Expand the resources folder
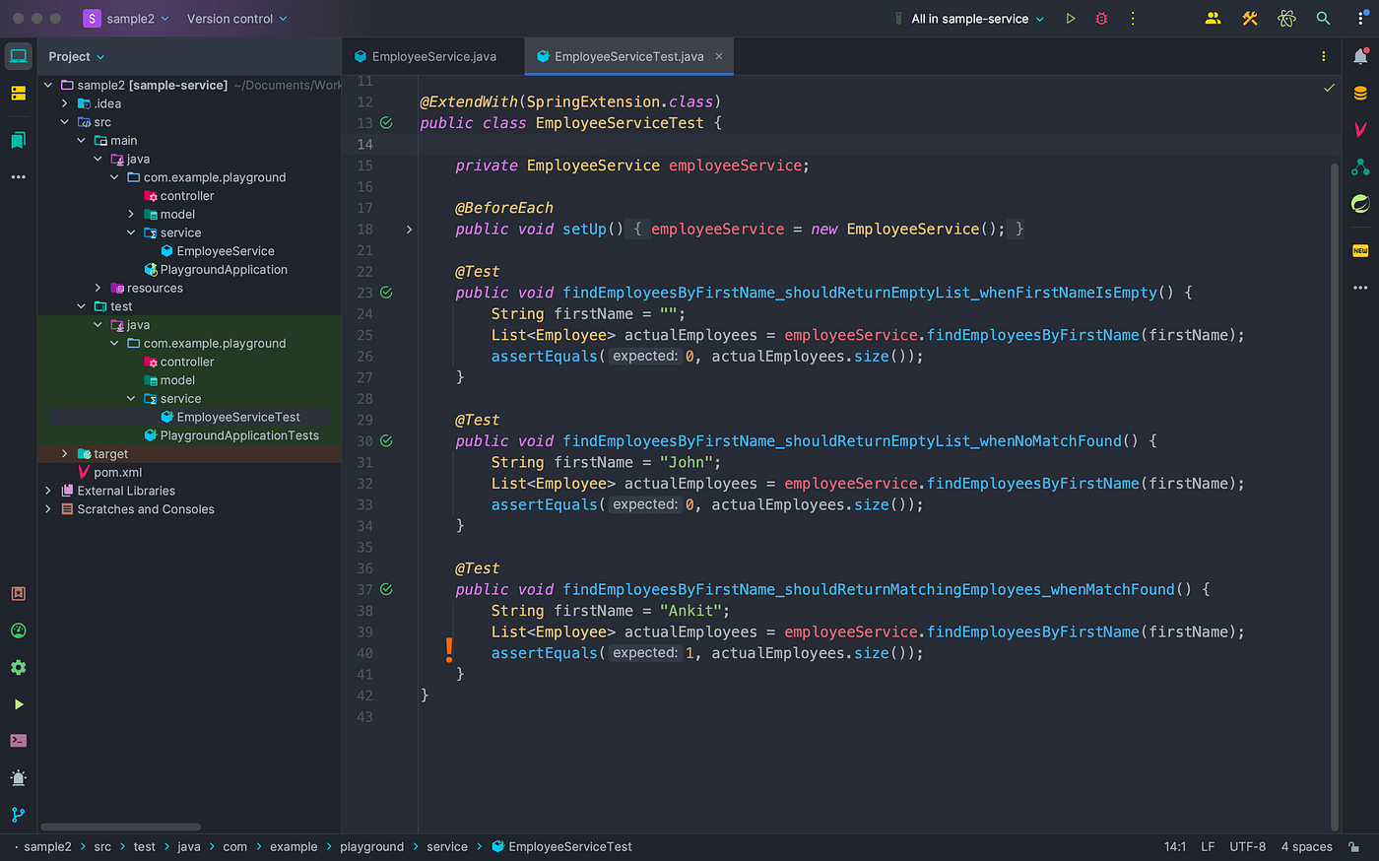The image size is (1379, 861). tap(97, 288)
